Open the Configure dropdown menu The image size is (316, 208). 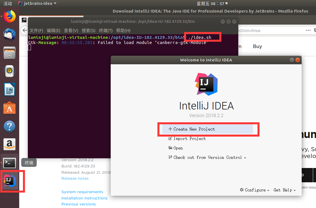click(255, 190)
